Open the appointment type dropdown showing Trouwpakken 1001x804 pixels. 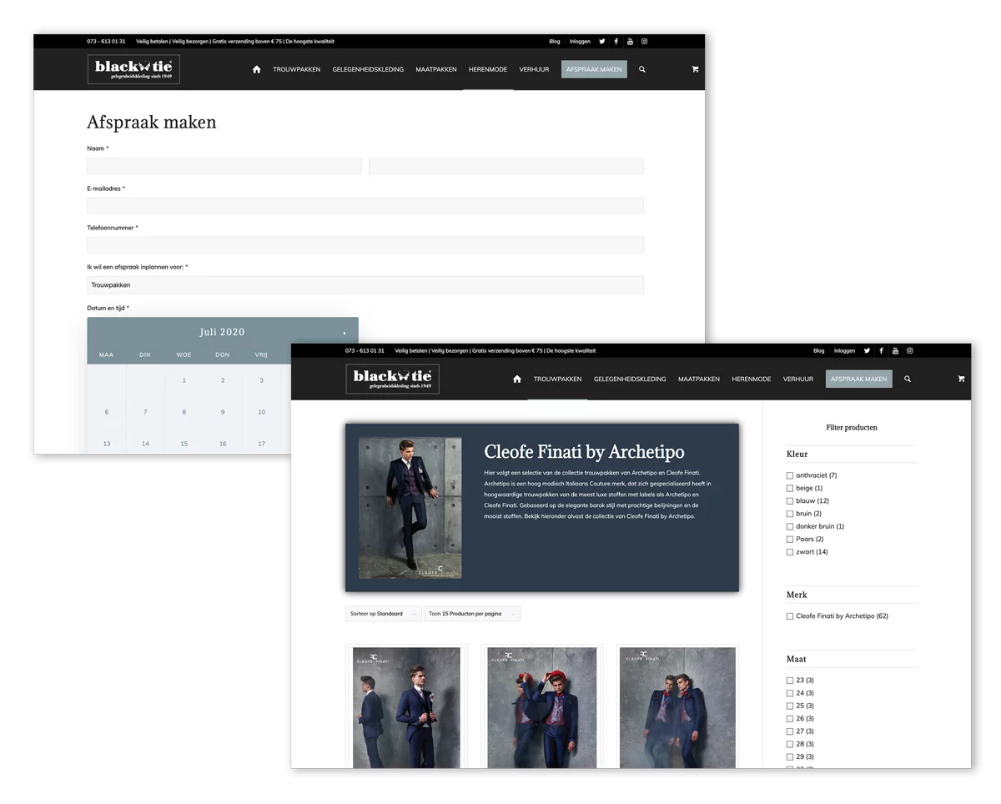pyautogui.click(x=365, y=285)
